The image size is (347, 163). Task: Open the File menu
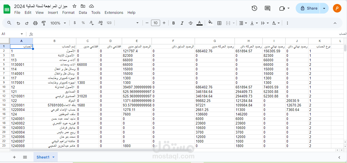[17, 12]
